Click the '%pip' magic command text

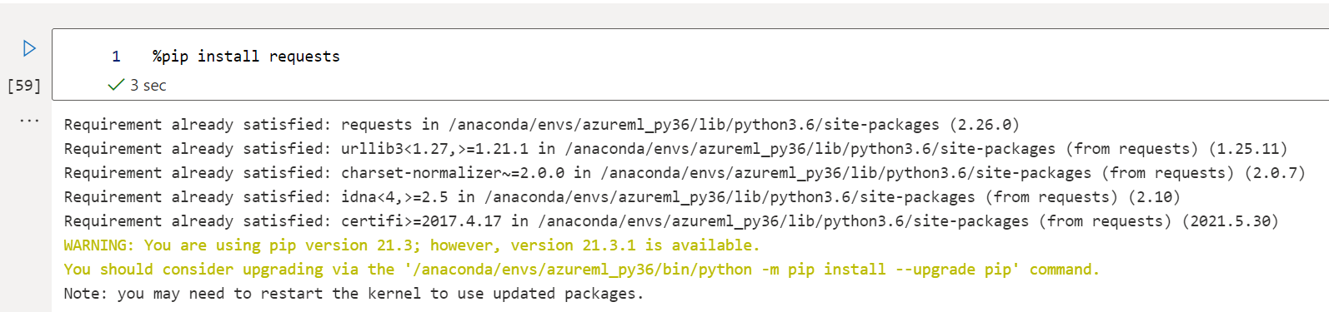coord(171,57)
